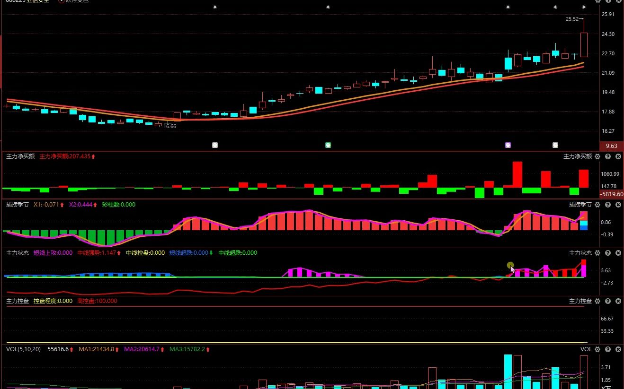
Task: Click the 中线超跌:0.000 readout
Action: point(238,253)
